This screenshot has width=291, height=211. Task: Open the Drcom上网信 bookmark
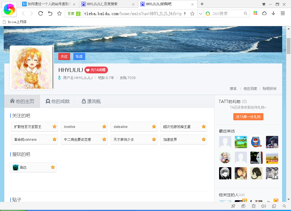point(15,22)
